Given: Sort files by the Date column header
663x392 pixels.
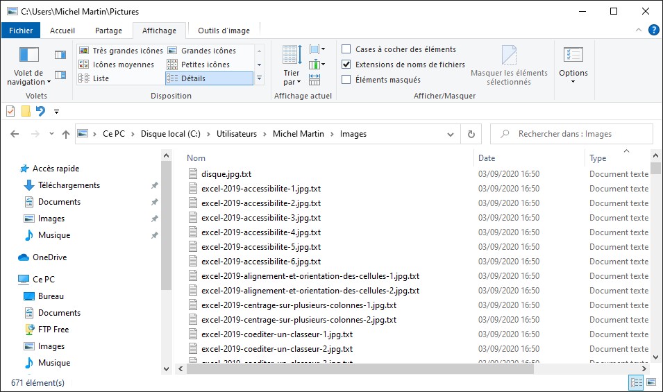Looking at the screenshot, I should pos(487,158).
